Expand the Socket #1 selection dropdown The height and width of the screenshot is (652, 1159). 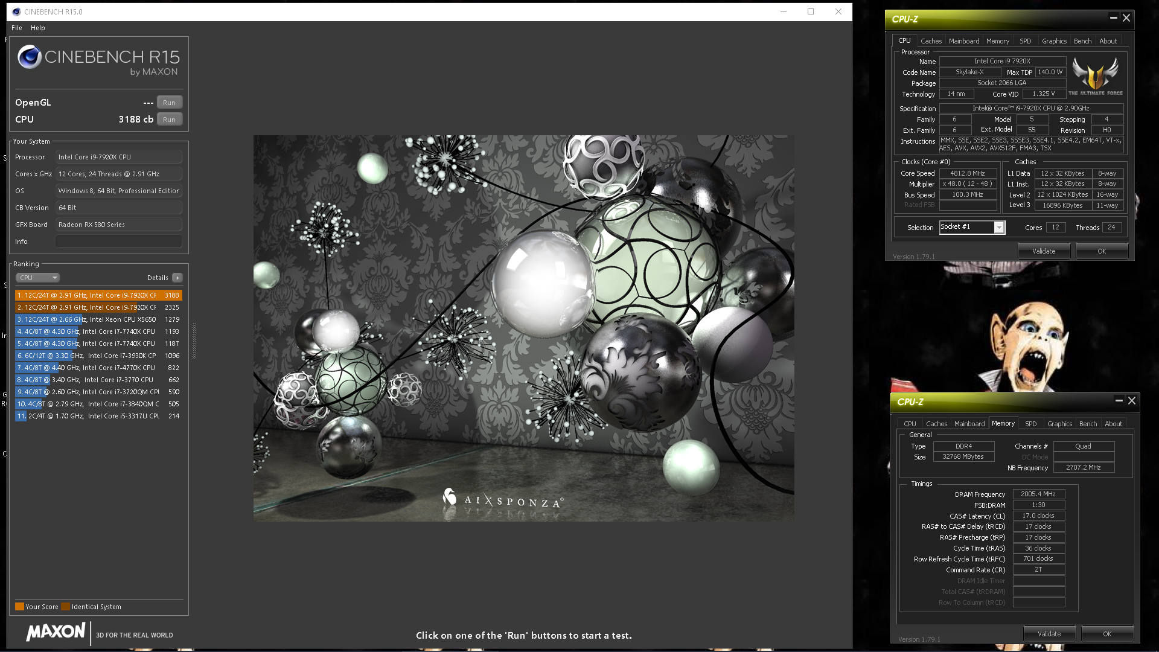tap(999, 227)
